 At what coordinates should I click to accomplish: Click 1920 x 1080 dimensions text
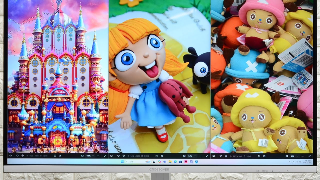[x=34, y=156]
